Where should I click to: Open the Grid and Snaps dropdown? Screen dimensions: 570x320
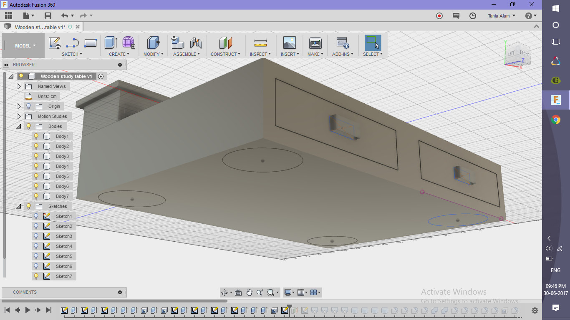point(303,292)
